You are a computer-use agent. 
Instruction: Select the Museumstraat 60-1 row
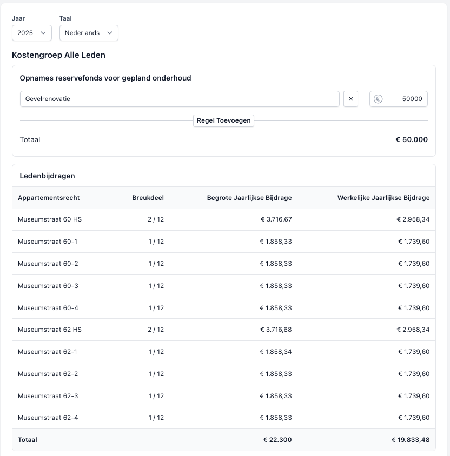(x=48, y=242)
